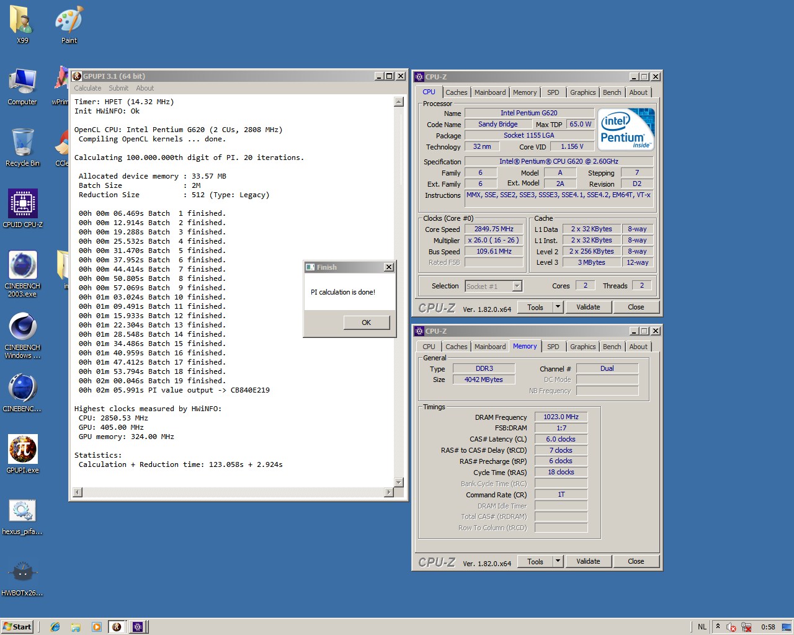Click Tools button in top CPU-Z
This screenshot has width=794, height=635.
535,307
